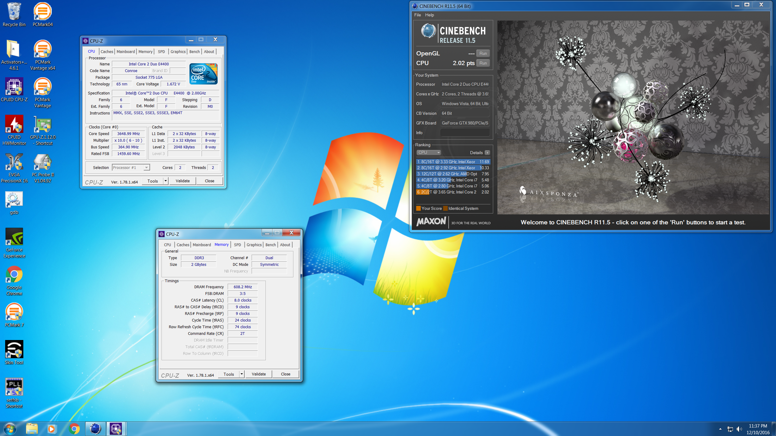
Task: Click the Show Desktop strip by the clock
Action: click(x=774, y=429)
